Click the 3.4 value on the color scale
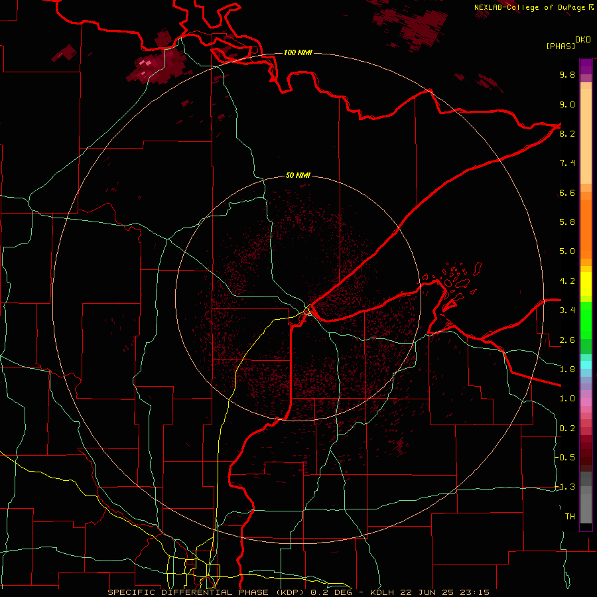The image size is (597, 597). coord(567,310)
